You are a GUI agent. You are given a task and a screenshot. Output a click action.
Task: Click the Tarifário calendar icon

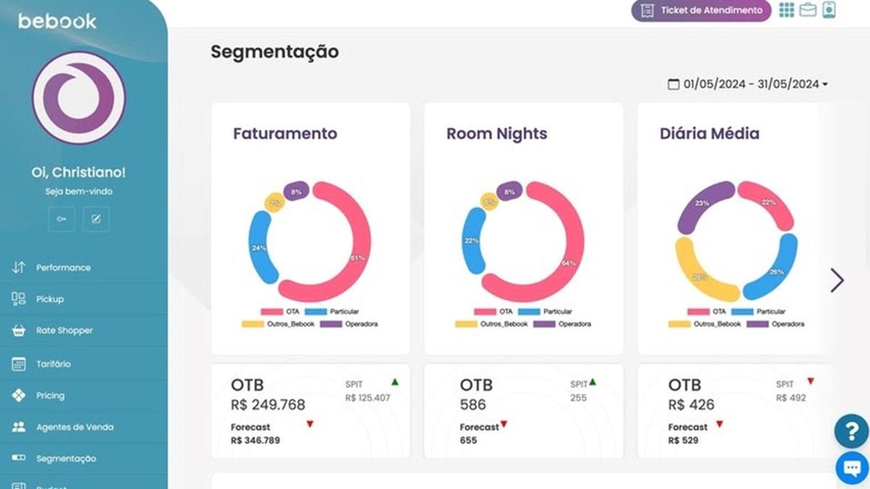point(19,364)
